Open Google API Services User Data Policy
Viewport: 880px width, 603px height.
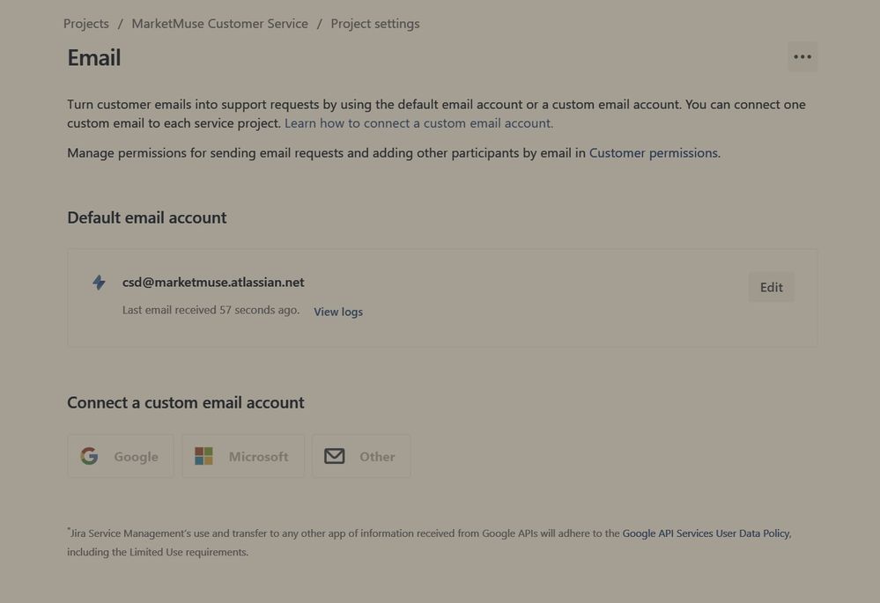(706, 533)
